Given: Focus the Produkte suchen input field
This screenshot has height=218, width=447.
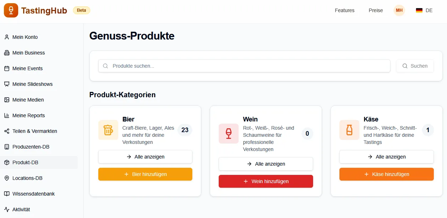Looking at the screenshot, I should pyautogui.click(x=249, y=66).
